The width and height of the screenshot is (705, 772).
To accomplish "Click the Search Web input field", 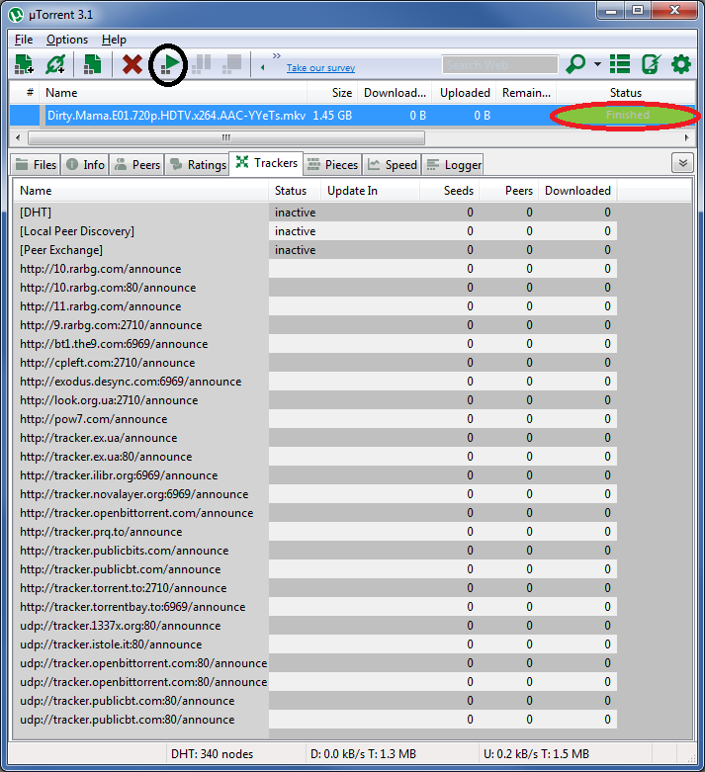I will click(x=500, y=64).
